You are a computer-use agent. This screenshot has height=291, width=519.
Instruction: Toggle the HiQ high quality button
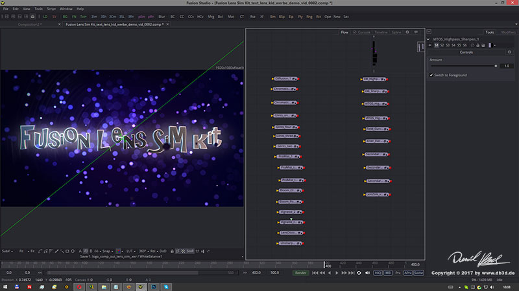tap(378, 273)
